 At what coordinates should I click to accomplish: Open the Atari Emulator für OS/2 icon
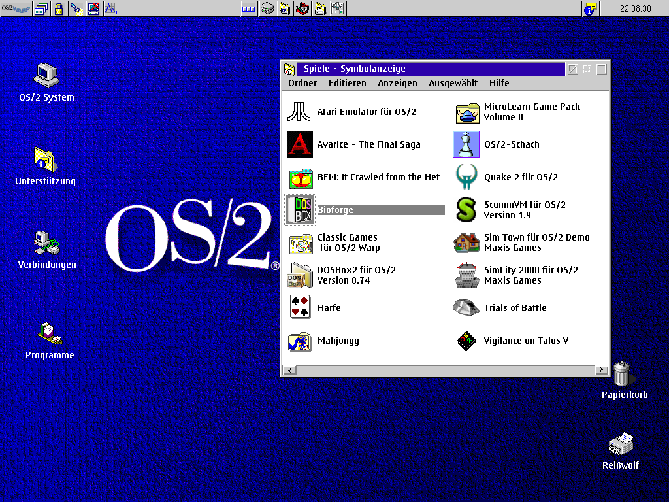[299, 112]
